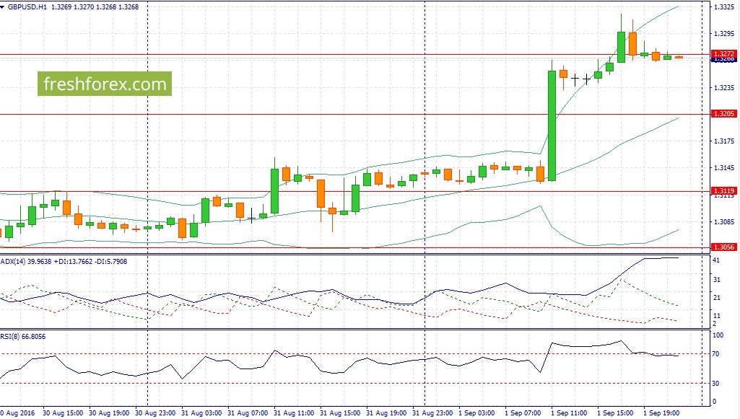This screenshot has width=740, height=419.
Task: Click the 1.3325 price scale value
Action: (x=724, y=7)
